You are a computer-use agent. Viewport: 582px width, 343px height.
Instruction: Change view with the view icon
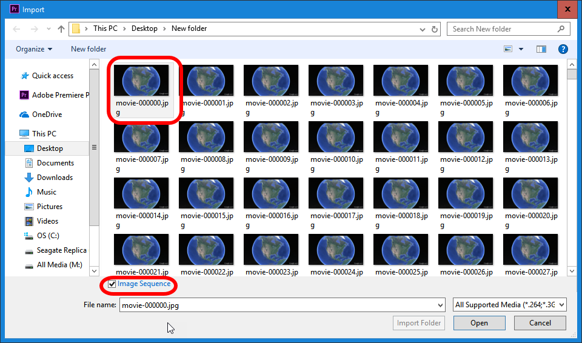pos(508,49)
